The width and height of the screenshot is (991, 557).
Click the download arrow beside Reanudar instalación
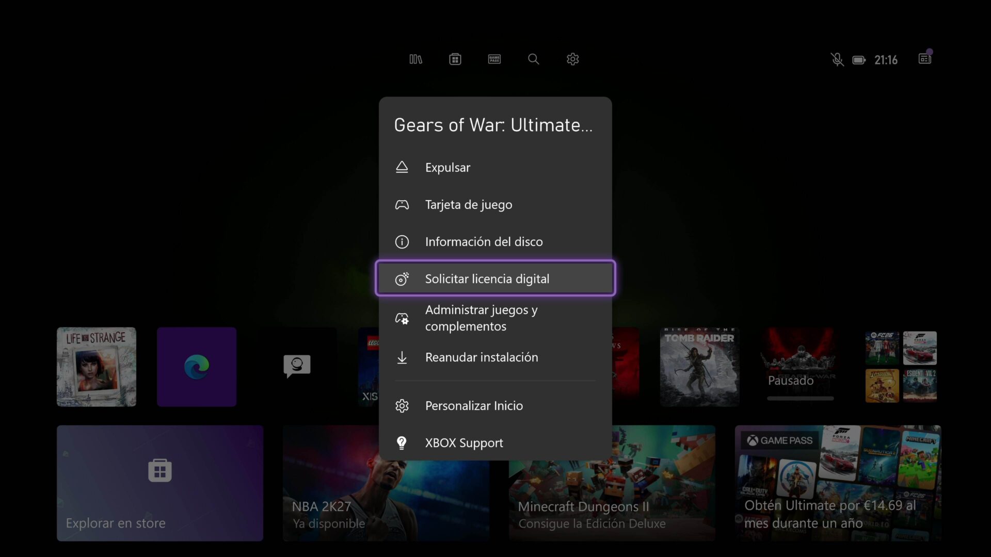pyautogui.click(x=402, y=357)
